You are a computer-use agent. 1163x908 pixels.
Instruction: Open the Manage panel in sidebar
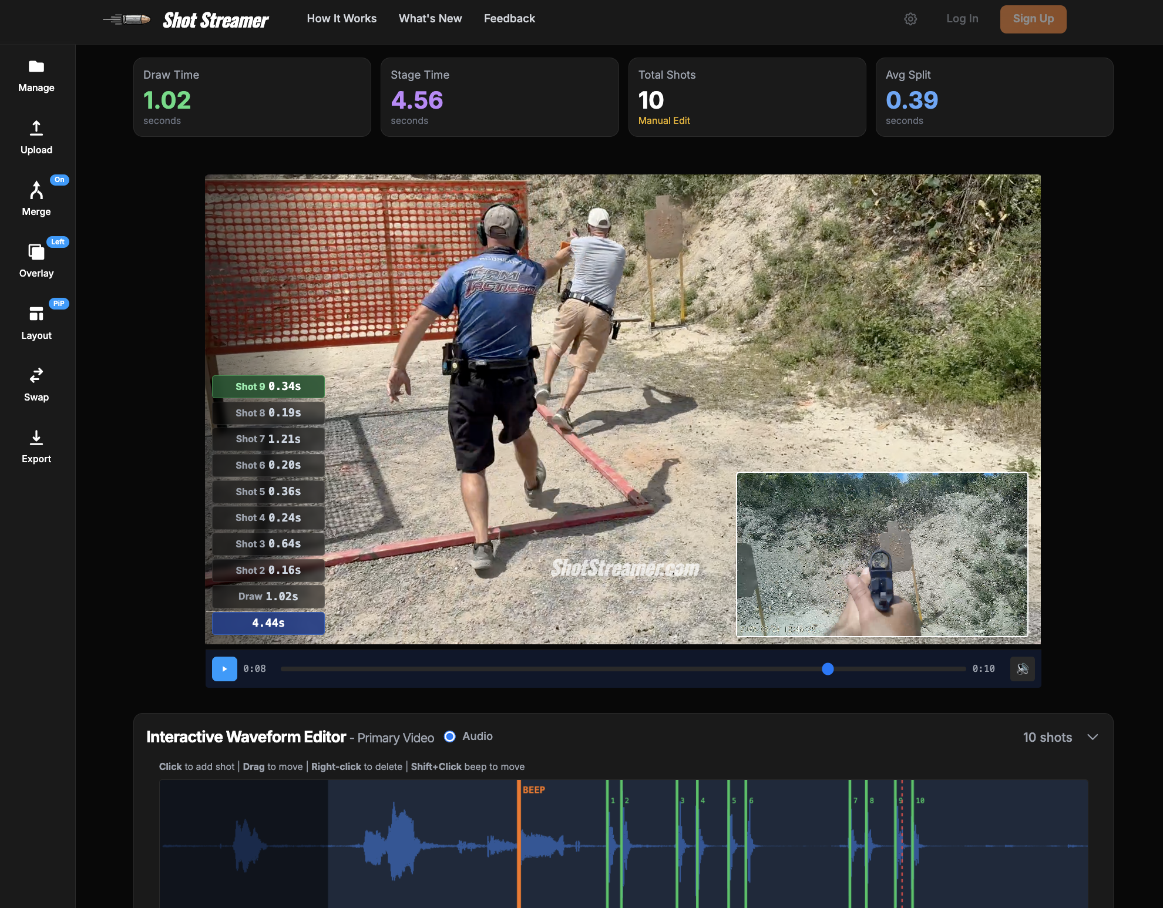coord(36,76)
